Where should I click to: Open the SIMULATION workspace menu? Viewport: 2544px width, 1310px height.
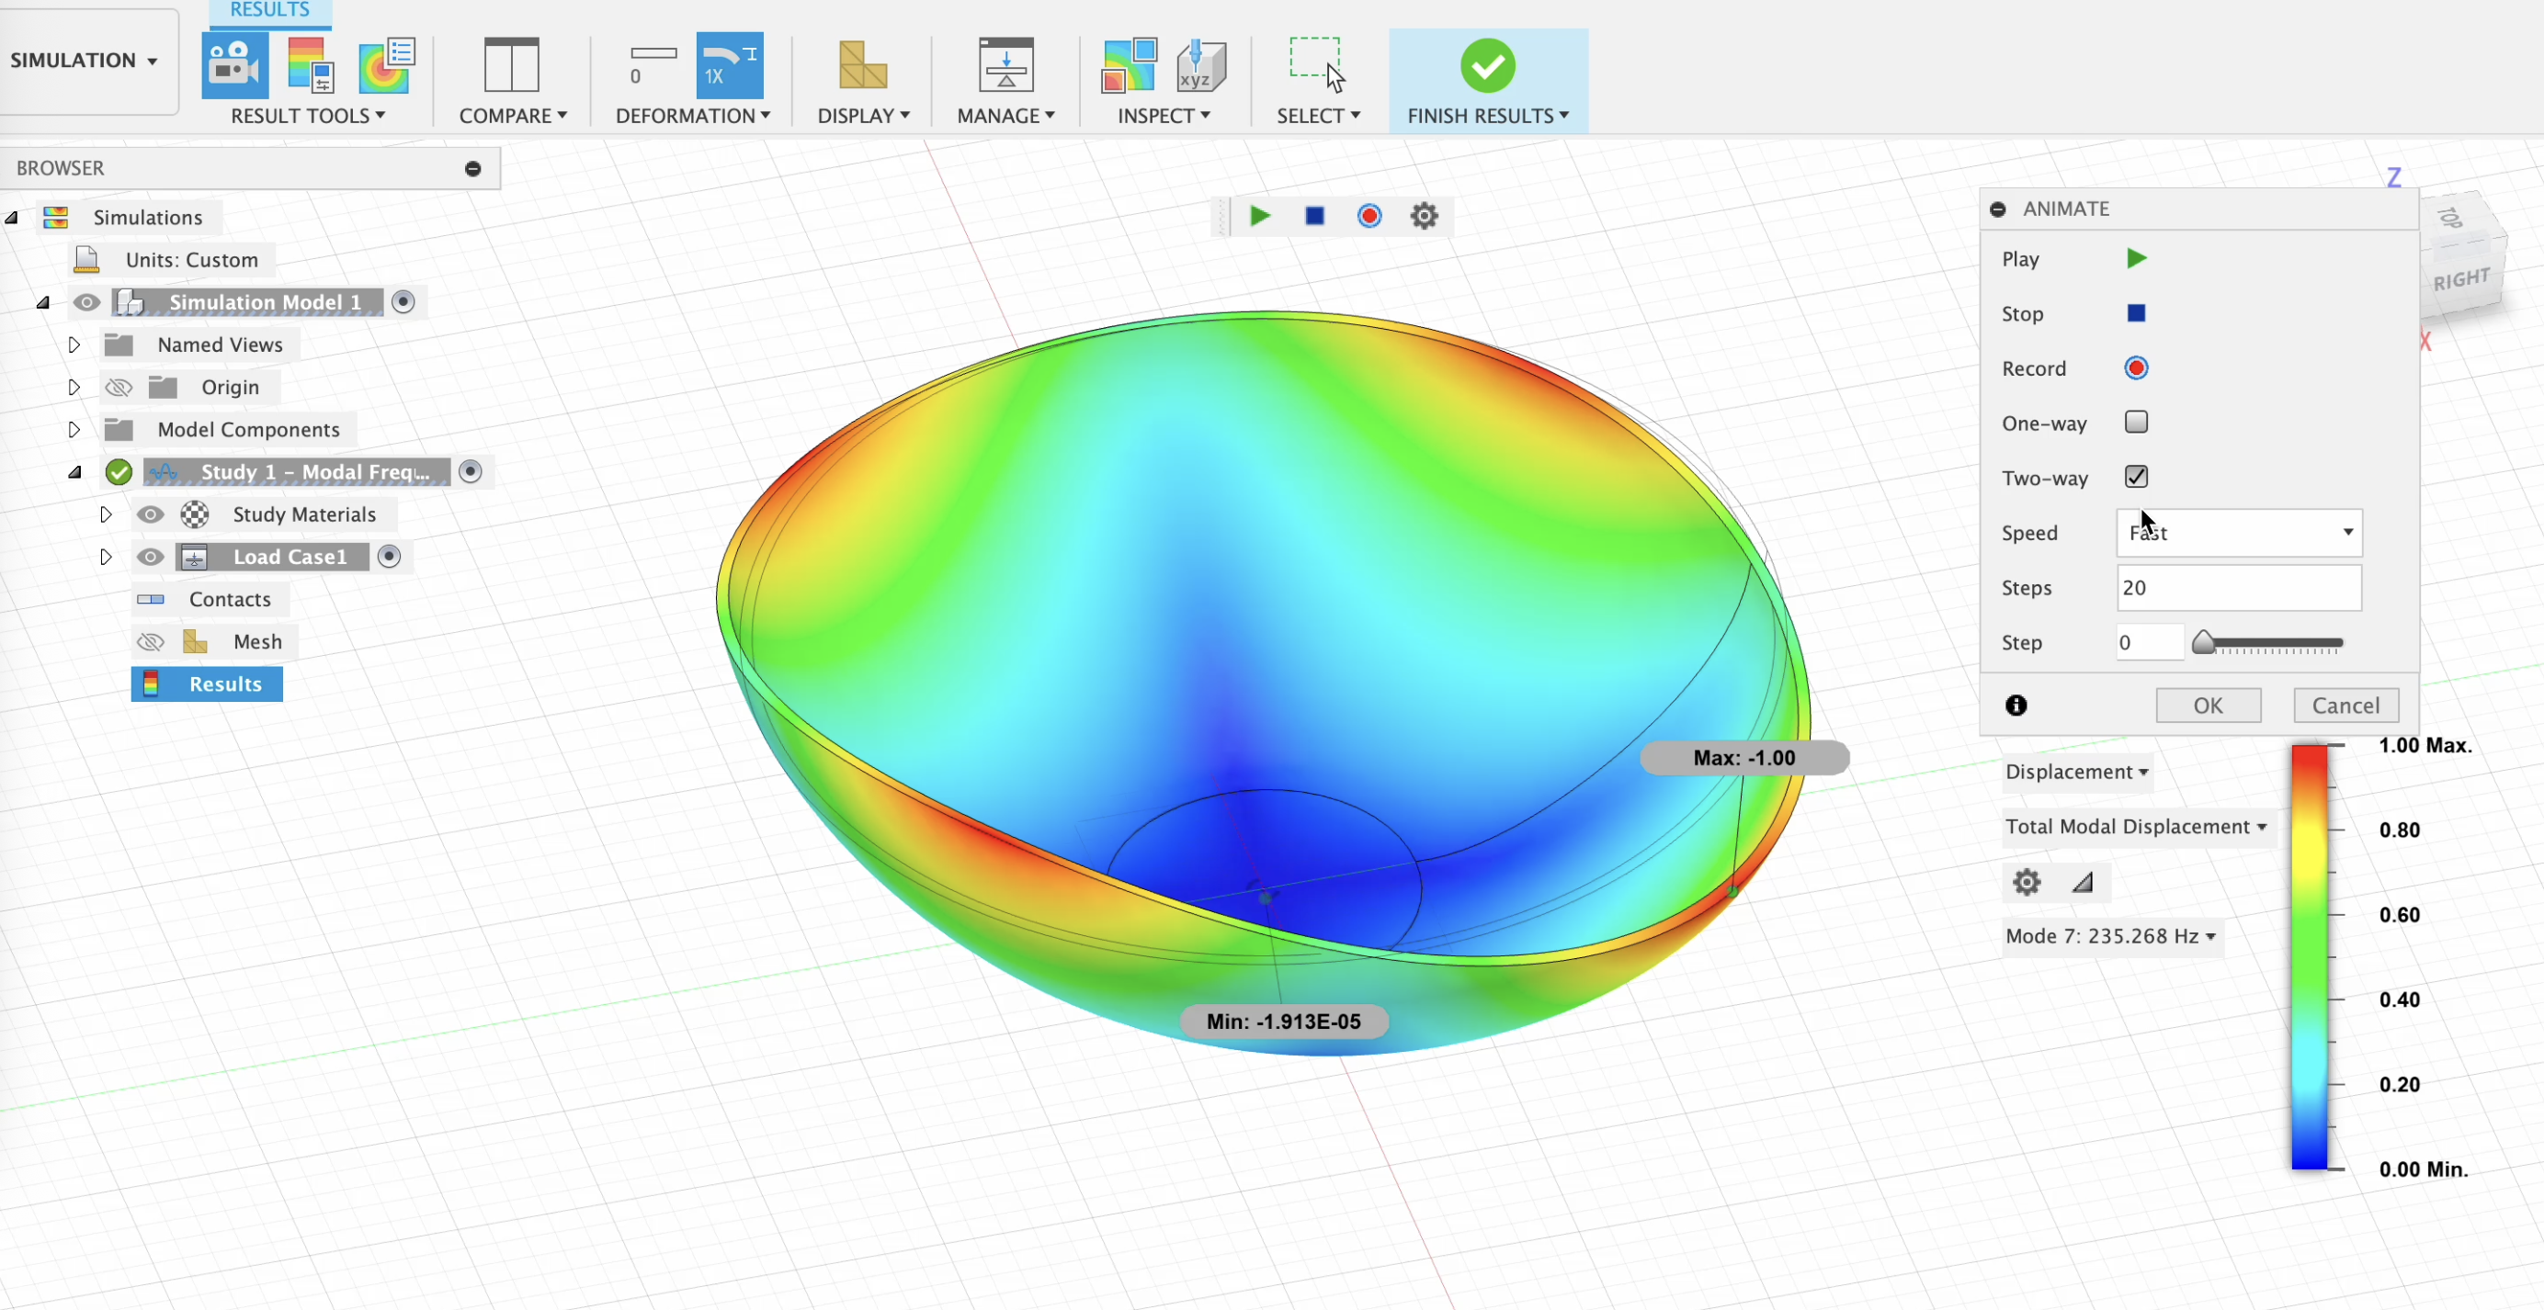(84, 61)
